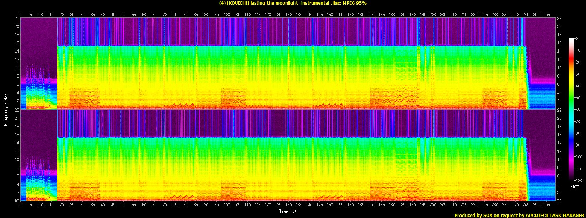Click the 200 s marker on bottom time axis
This screenshot has width=586, height=218.
(x=433, y=205)
